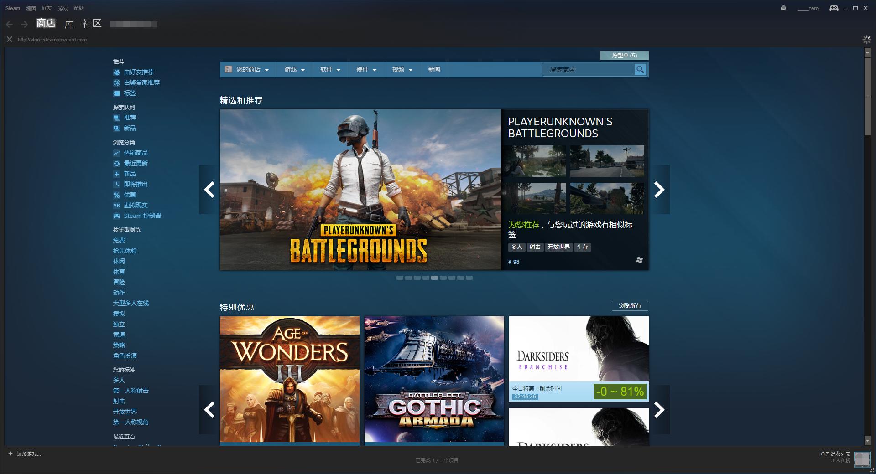This screenshot has width=876, height=474.
Task: Expand the 游戏 dropdown in the store navbar
Action: (x=294, y=70)
